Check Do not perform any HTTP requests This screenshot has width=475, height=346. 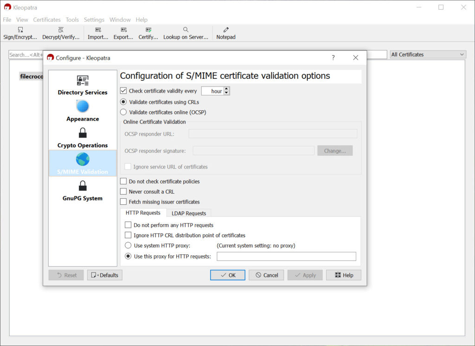[128, 225]
